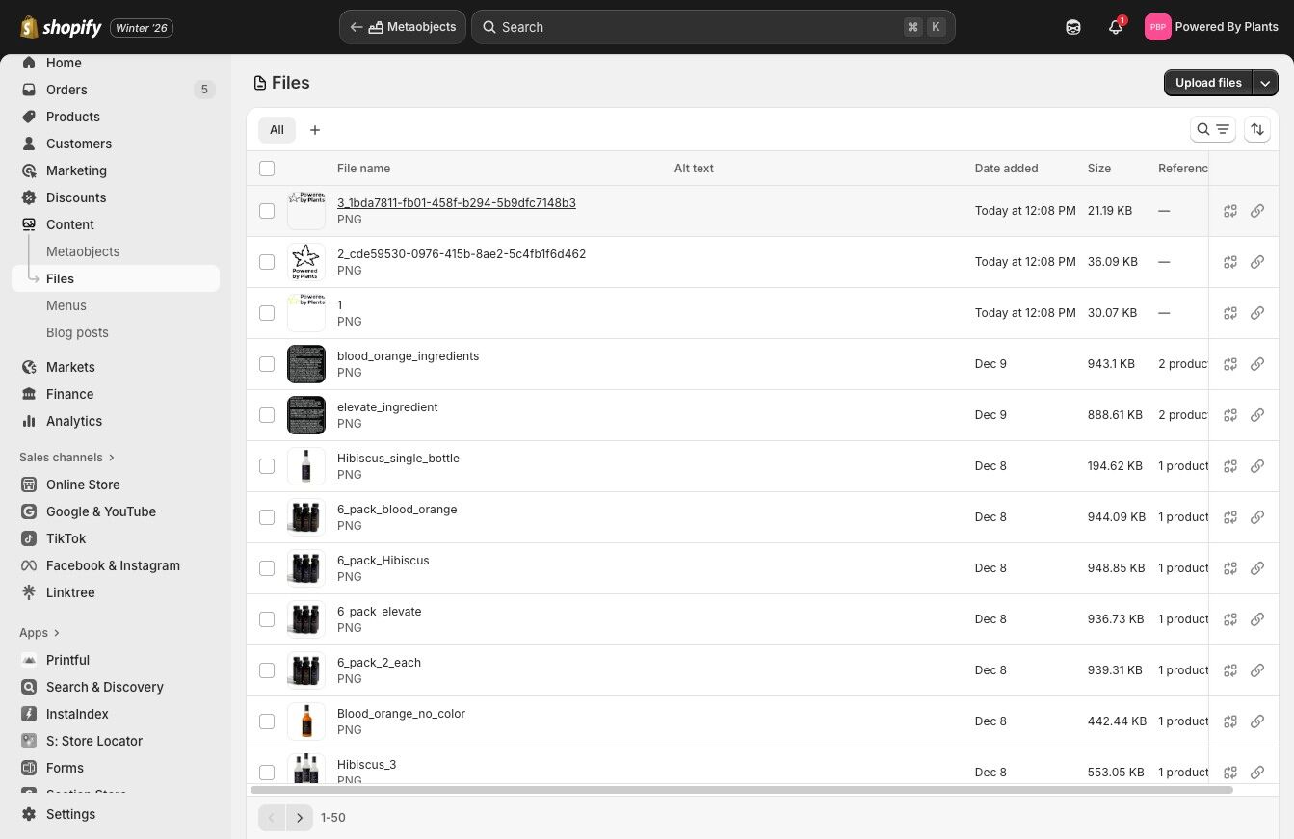
Task: Open global Search from the top bar
Action: point(713,27)
